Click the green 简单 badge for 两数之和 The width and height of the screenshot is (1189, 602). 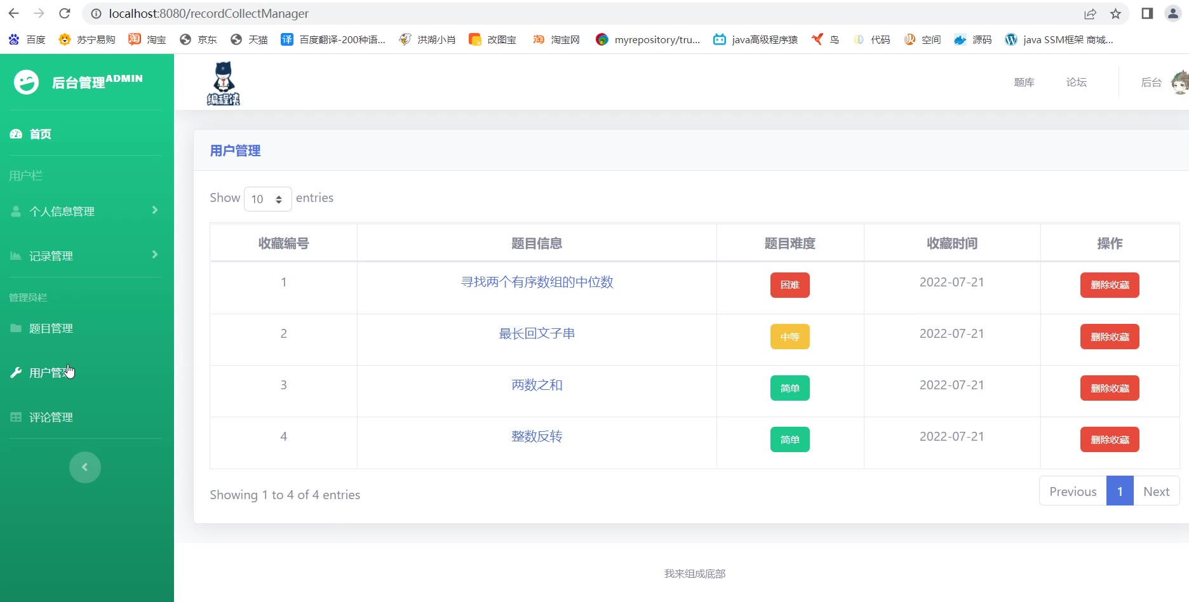pyautogui.click(x=789, y=388)
